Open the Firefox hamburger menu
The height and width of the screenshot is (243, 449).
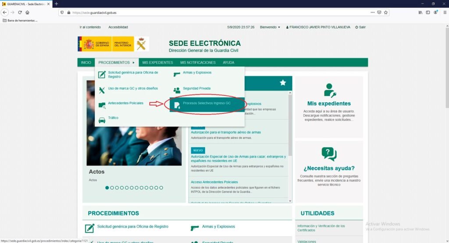[445, 12]
